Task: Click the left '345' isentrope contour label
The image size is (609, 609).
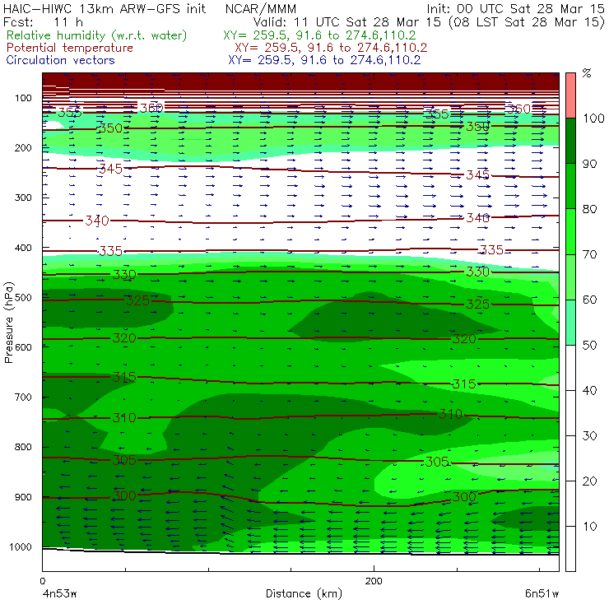Action: (x=111, y=169)
